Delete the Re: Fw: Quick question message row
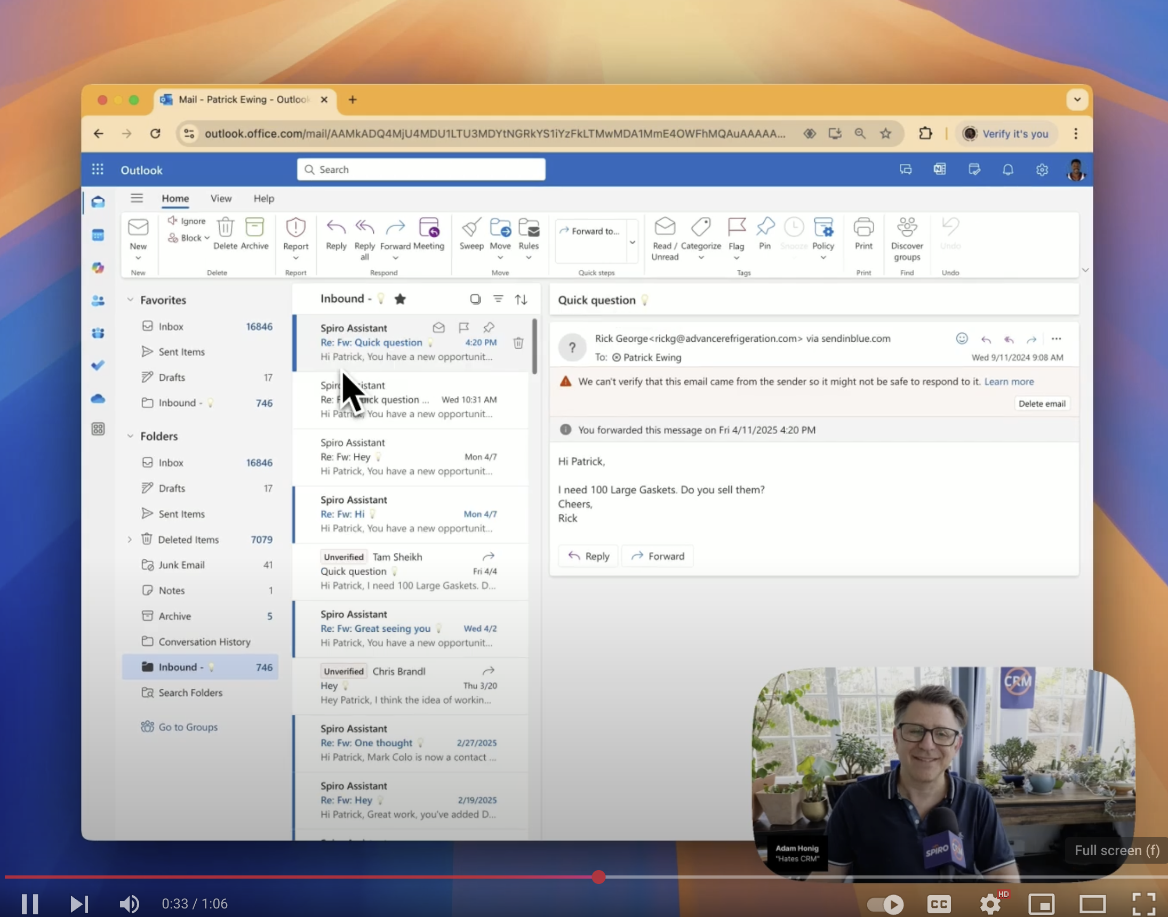 (x=518, y=342)
